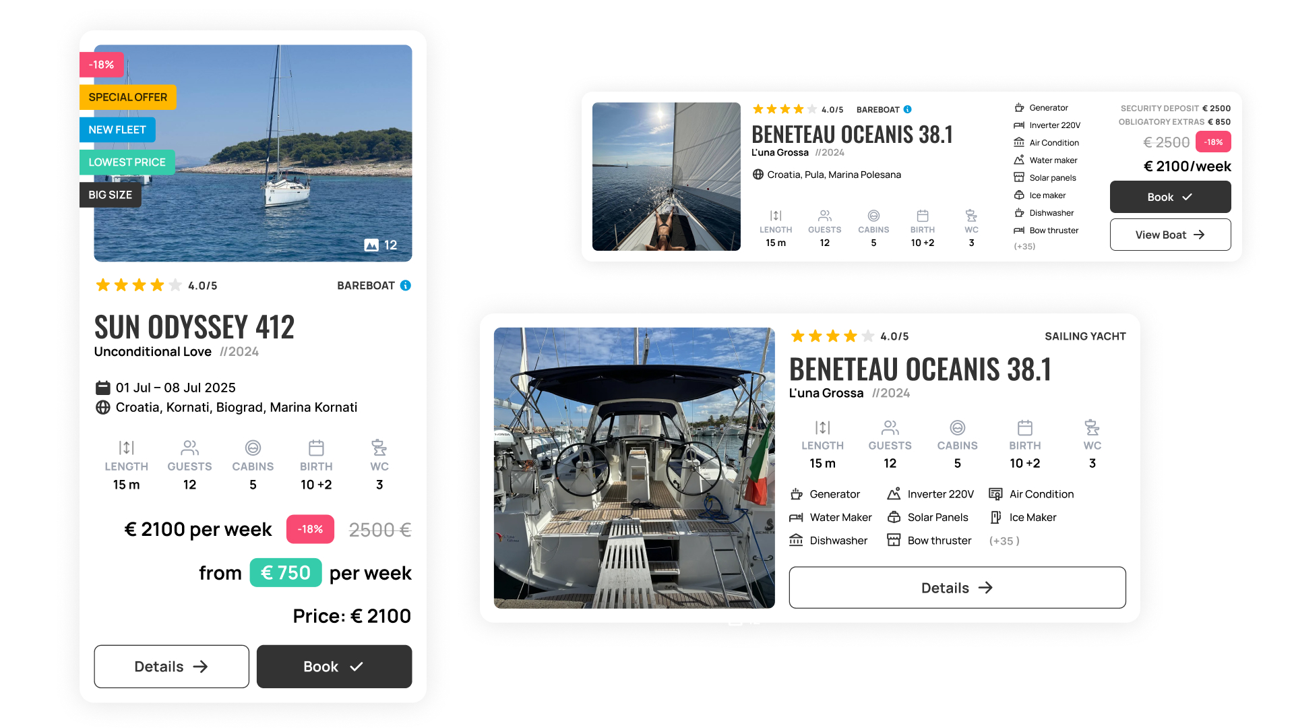Image resolution: width=1294 pixels, height=728 pixels.
Task: Click the Ice Maker icon on Sailing Yacht card
Action: 995,518
